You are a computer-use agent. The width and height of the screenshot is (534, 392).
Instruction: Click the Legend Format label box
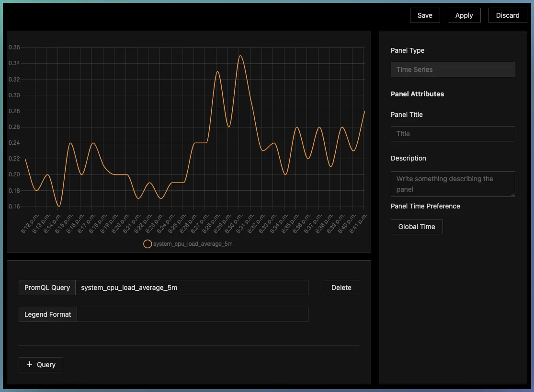47,314
